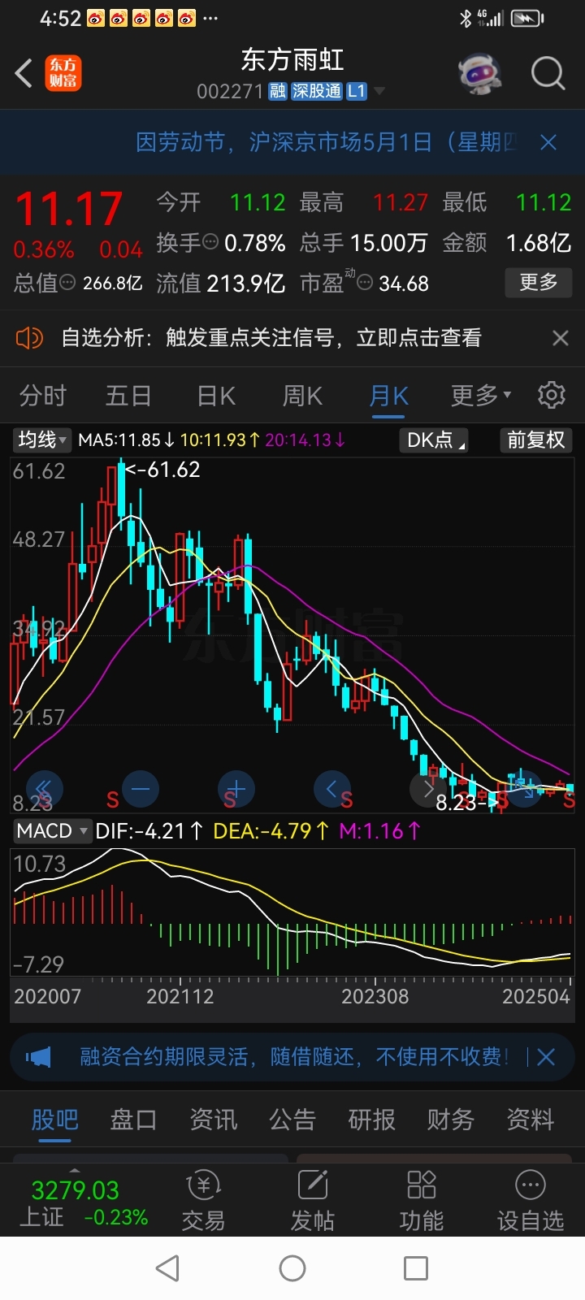Switch to the 财务 tab
Screen dimensions: 585x1300
coord(451,1120)
